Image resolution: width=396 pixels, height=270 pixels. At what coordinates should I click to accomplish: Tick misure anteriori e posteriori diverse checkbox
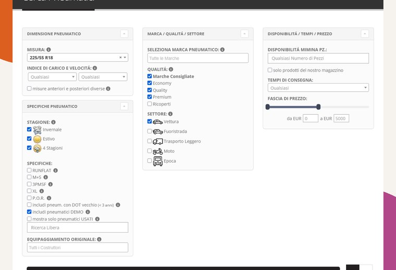(29, 88)
